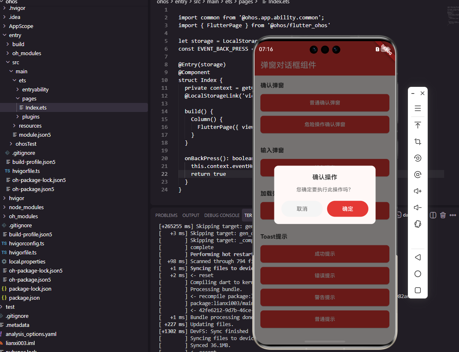
Task: Collapse the entry folder
Action: tap(15, 35)
